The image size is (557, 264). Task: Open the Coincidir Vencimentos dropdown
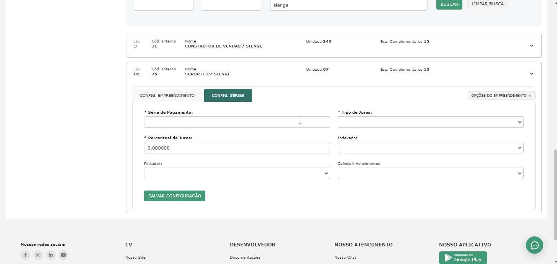tap(431, 173)
